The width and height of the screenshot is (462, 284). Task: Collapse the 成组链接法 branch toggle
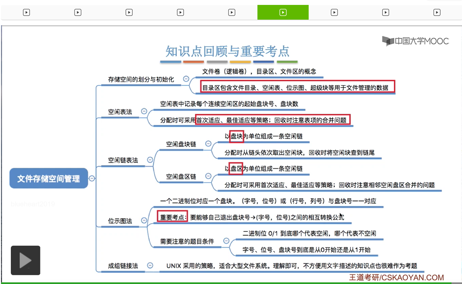[150, 265]
